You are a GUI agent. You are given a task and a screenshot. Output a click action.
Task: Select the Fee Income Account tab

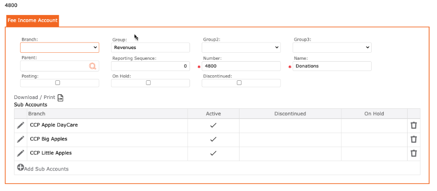[x=32, y=21]
